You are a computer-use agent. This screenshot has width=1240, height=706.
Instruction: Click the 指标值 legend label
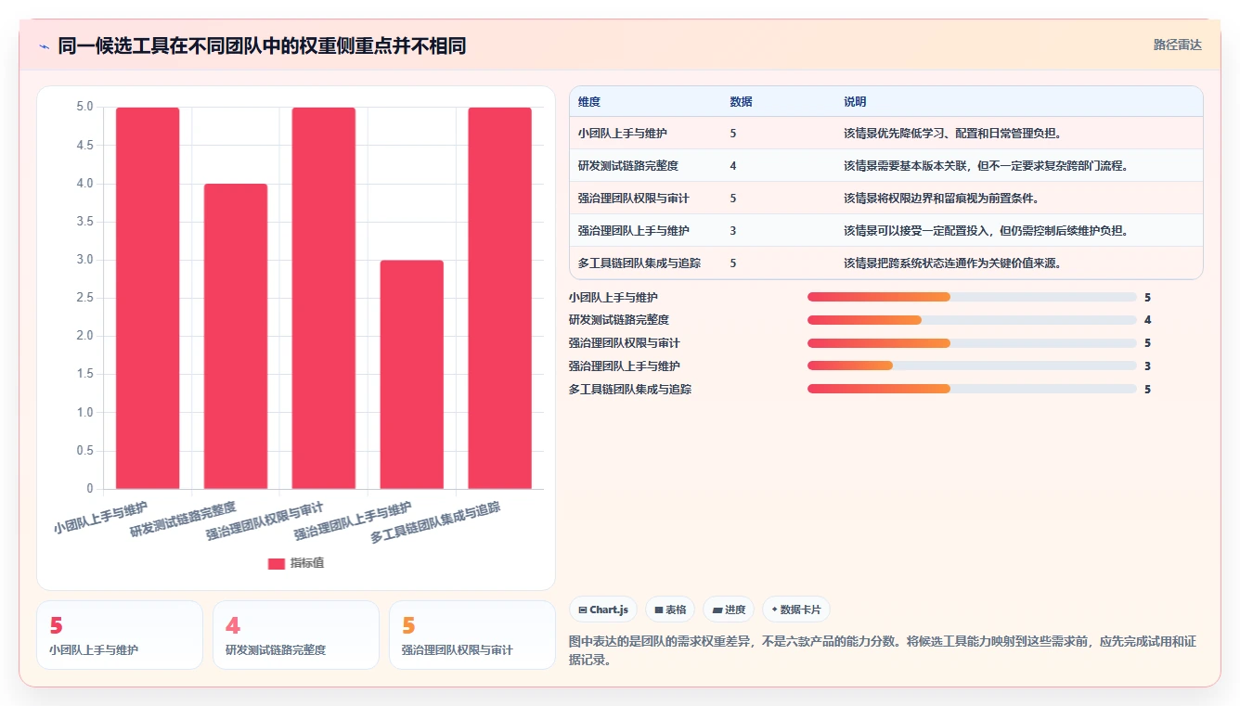(x=307, y=563)
